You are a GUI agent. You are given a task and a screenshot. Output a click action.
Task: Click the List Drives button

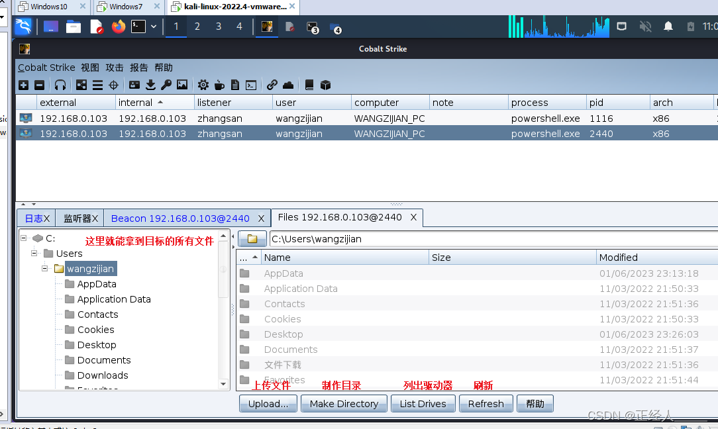423,404
